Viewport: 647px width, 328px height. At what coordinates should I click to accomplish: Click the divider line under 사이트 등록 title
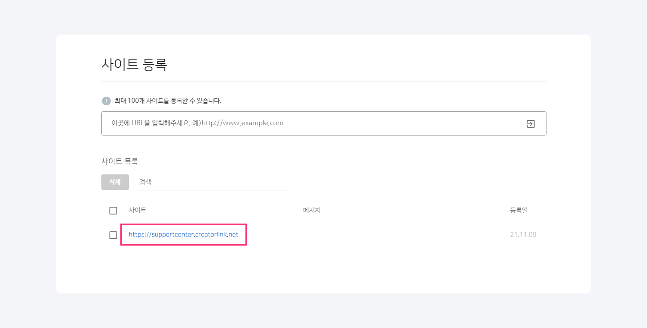[x=323, y=82]
